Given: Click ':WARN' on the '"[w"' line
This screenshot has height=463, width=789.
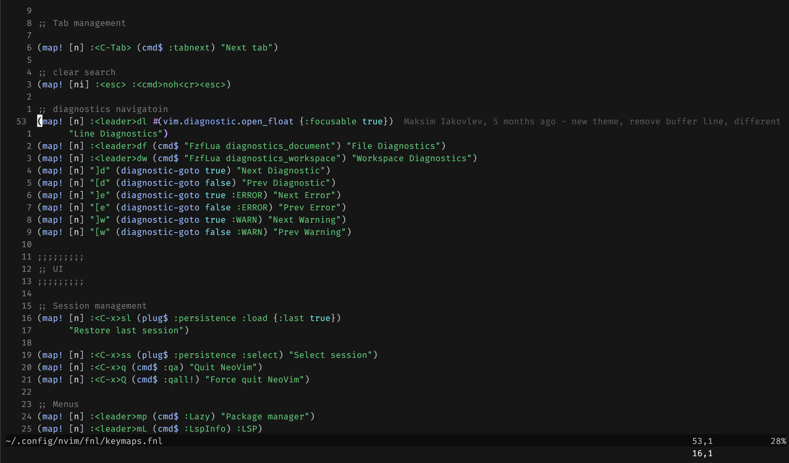Looking at the screenshot, I should click(250, 232).
